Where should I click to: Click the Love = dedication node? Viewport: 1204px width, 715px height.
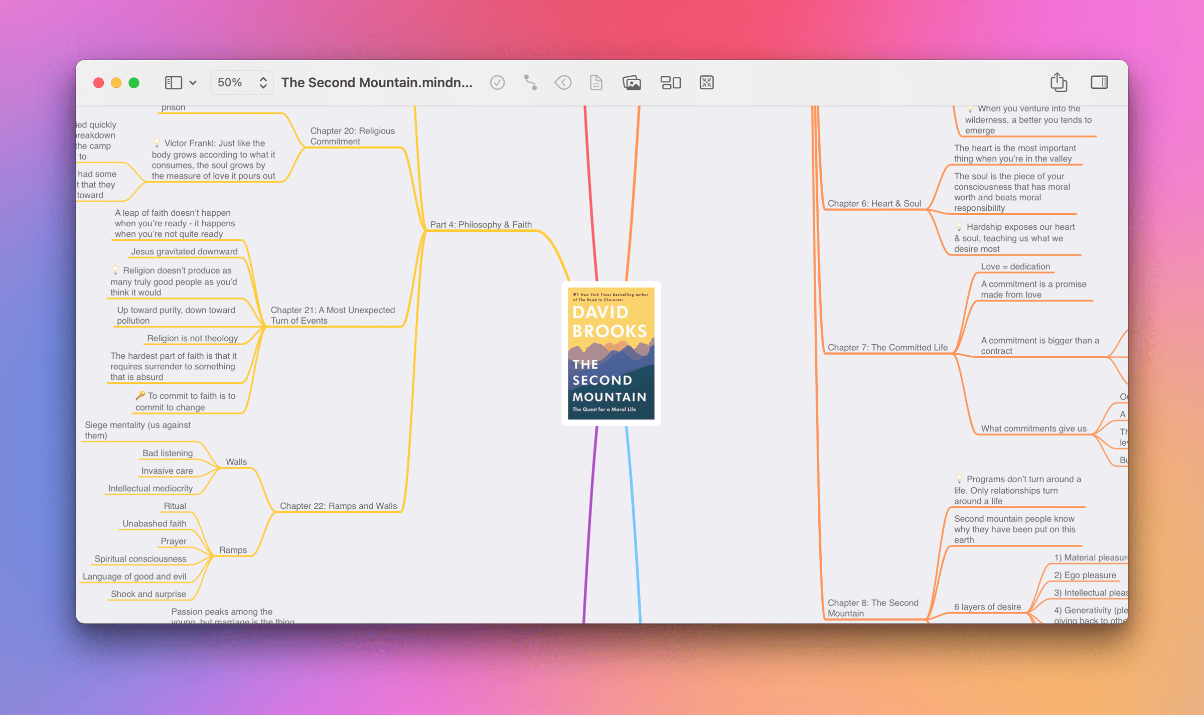pos(1015,266)
